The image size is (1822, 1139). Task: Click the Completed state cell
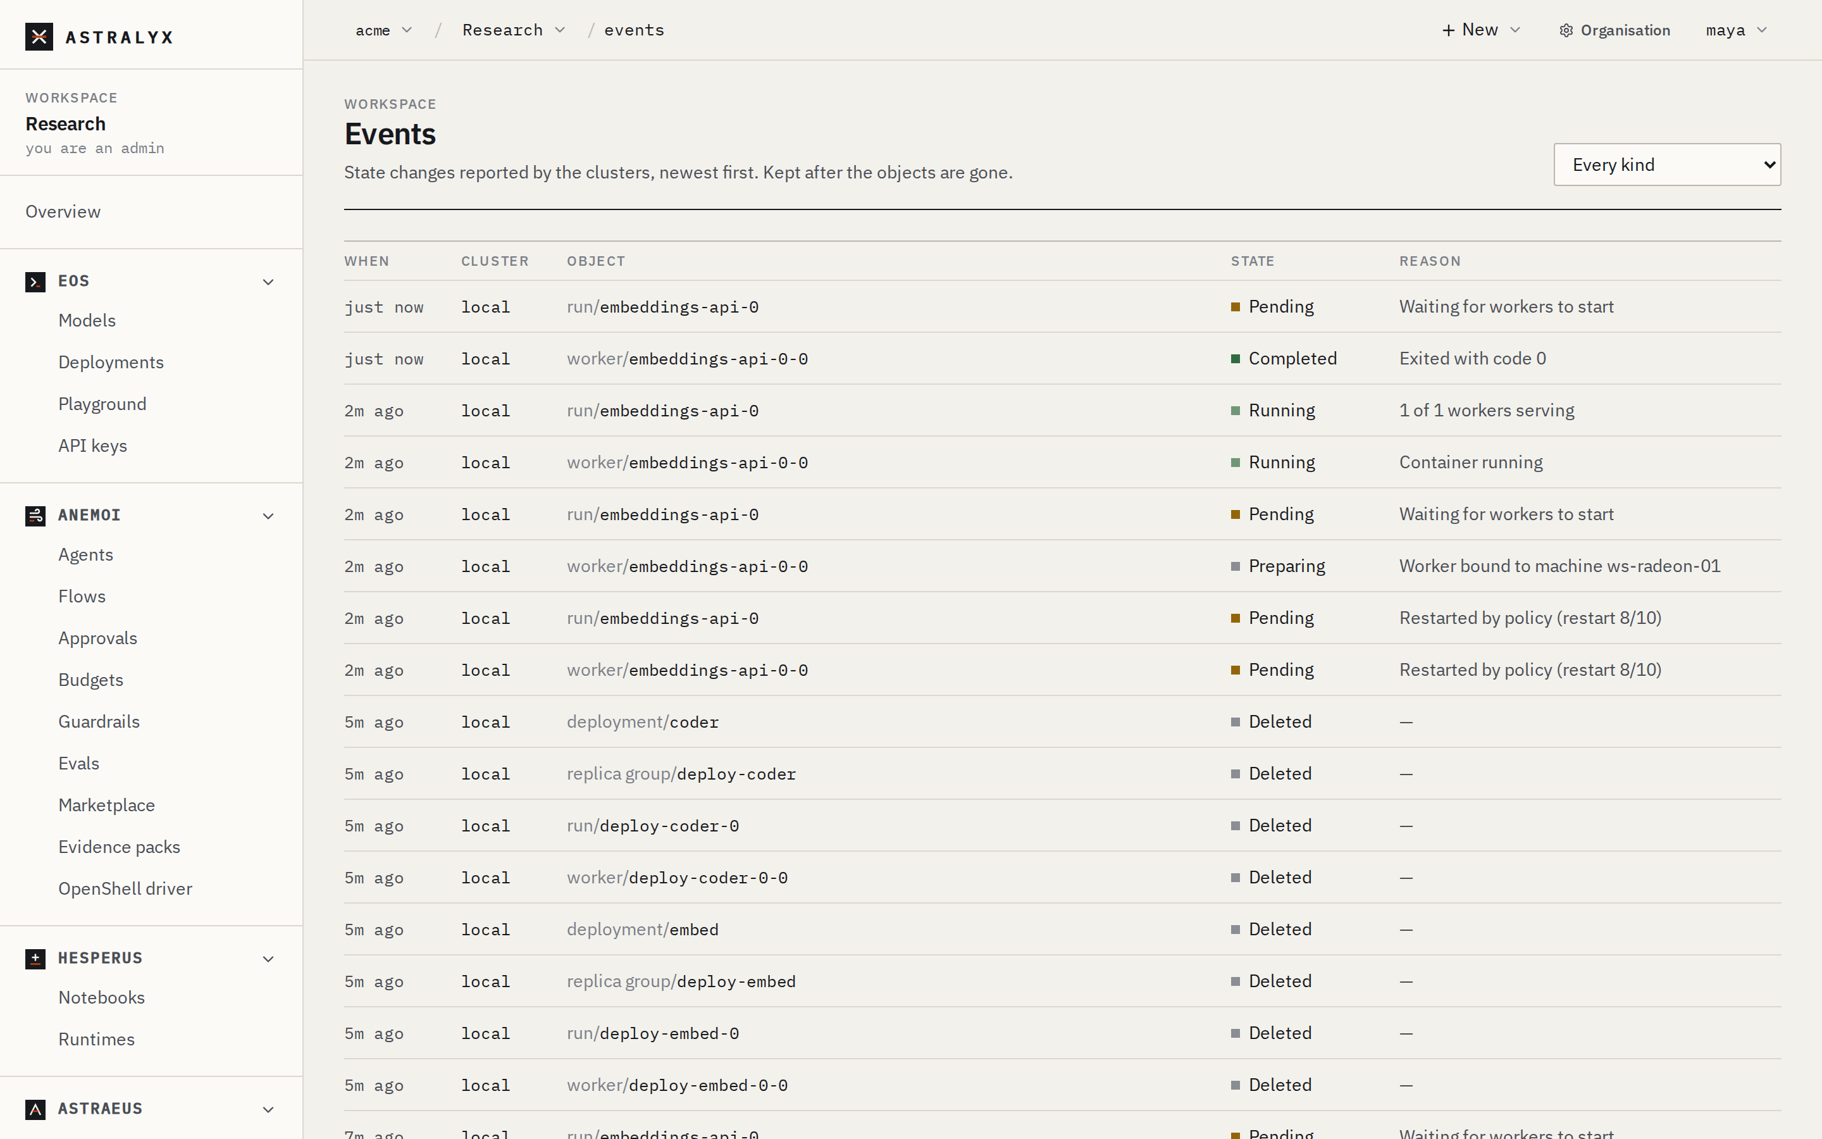[x=1284, y=359]
